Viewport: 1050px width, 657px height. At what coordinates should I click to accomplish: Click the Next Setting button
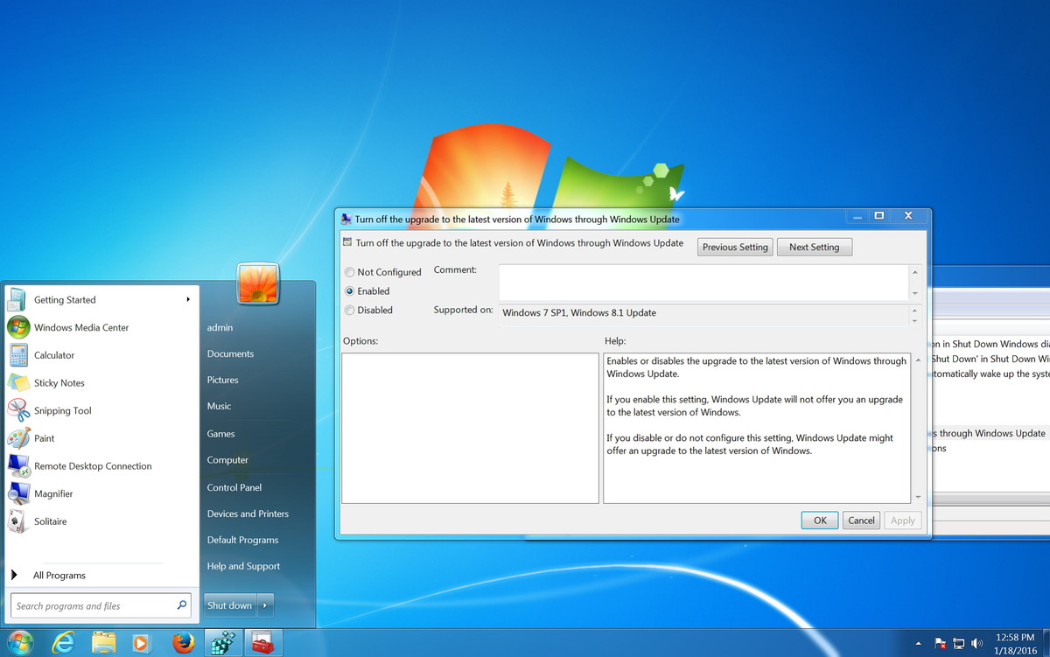coord(814,247)
